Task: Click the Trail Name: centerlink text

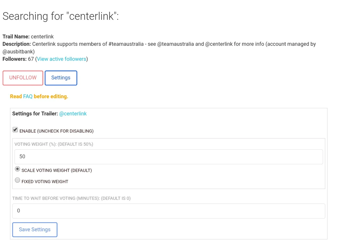Action: [x=28, y=36]
